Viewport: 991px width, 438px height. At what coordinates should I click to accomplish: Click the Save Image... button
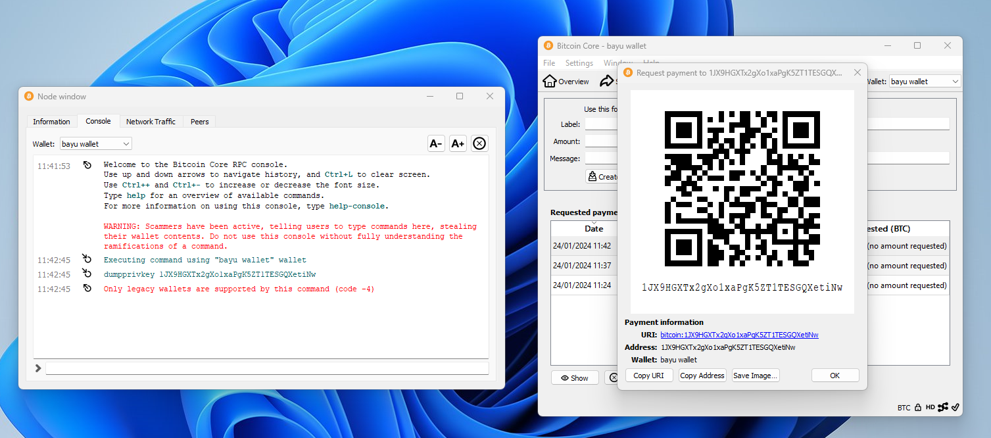(x=756, y=376)
